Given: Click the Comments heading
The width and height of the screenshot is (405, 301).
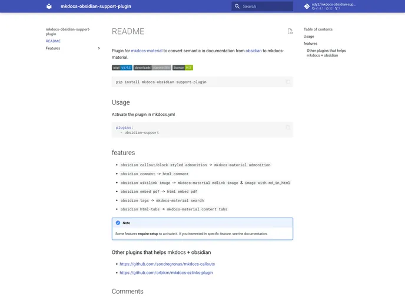Looking at the screenshot, I should (x=127, y=292).
